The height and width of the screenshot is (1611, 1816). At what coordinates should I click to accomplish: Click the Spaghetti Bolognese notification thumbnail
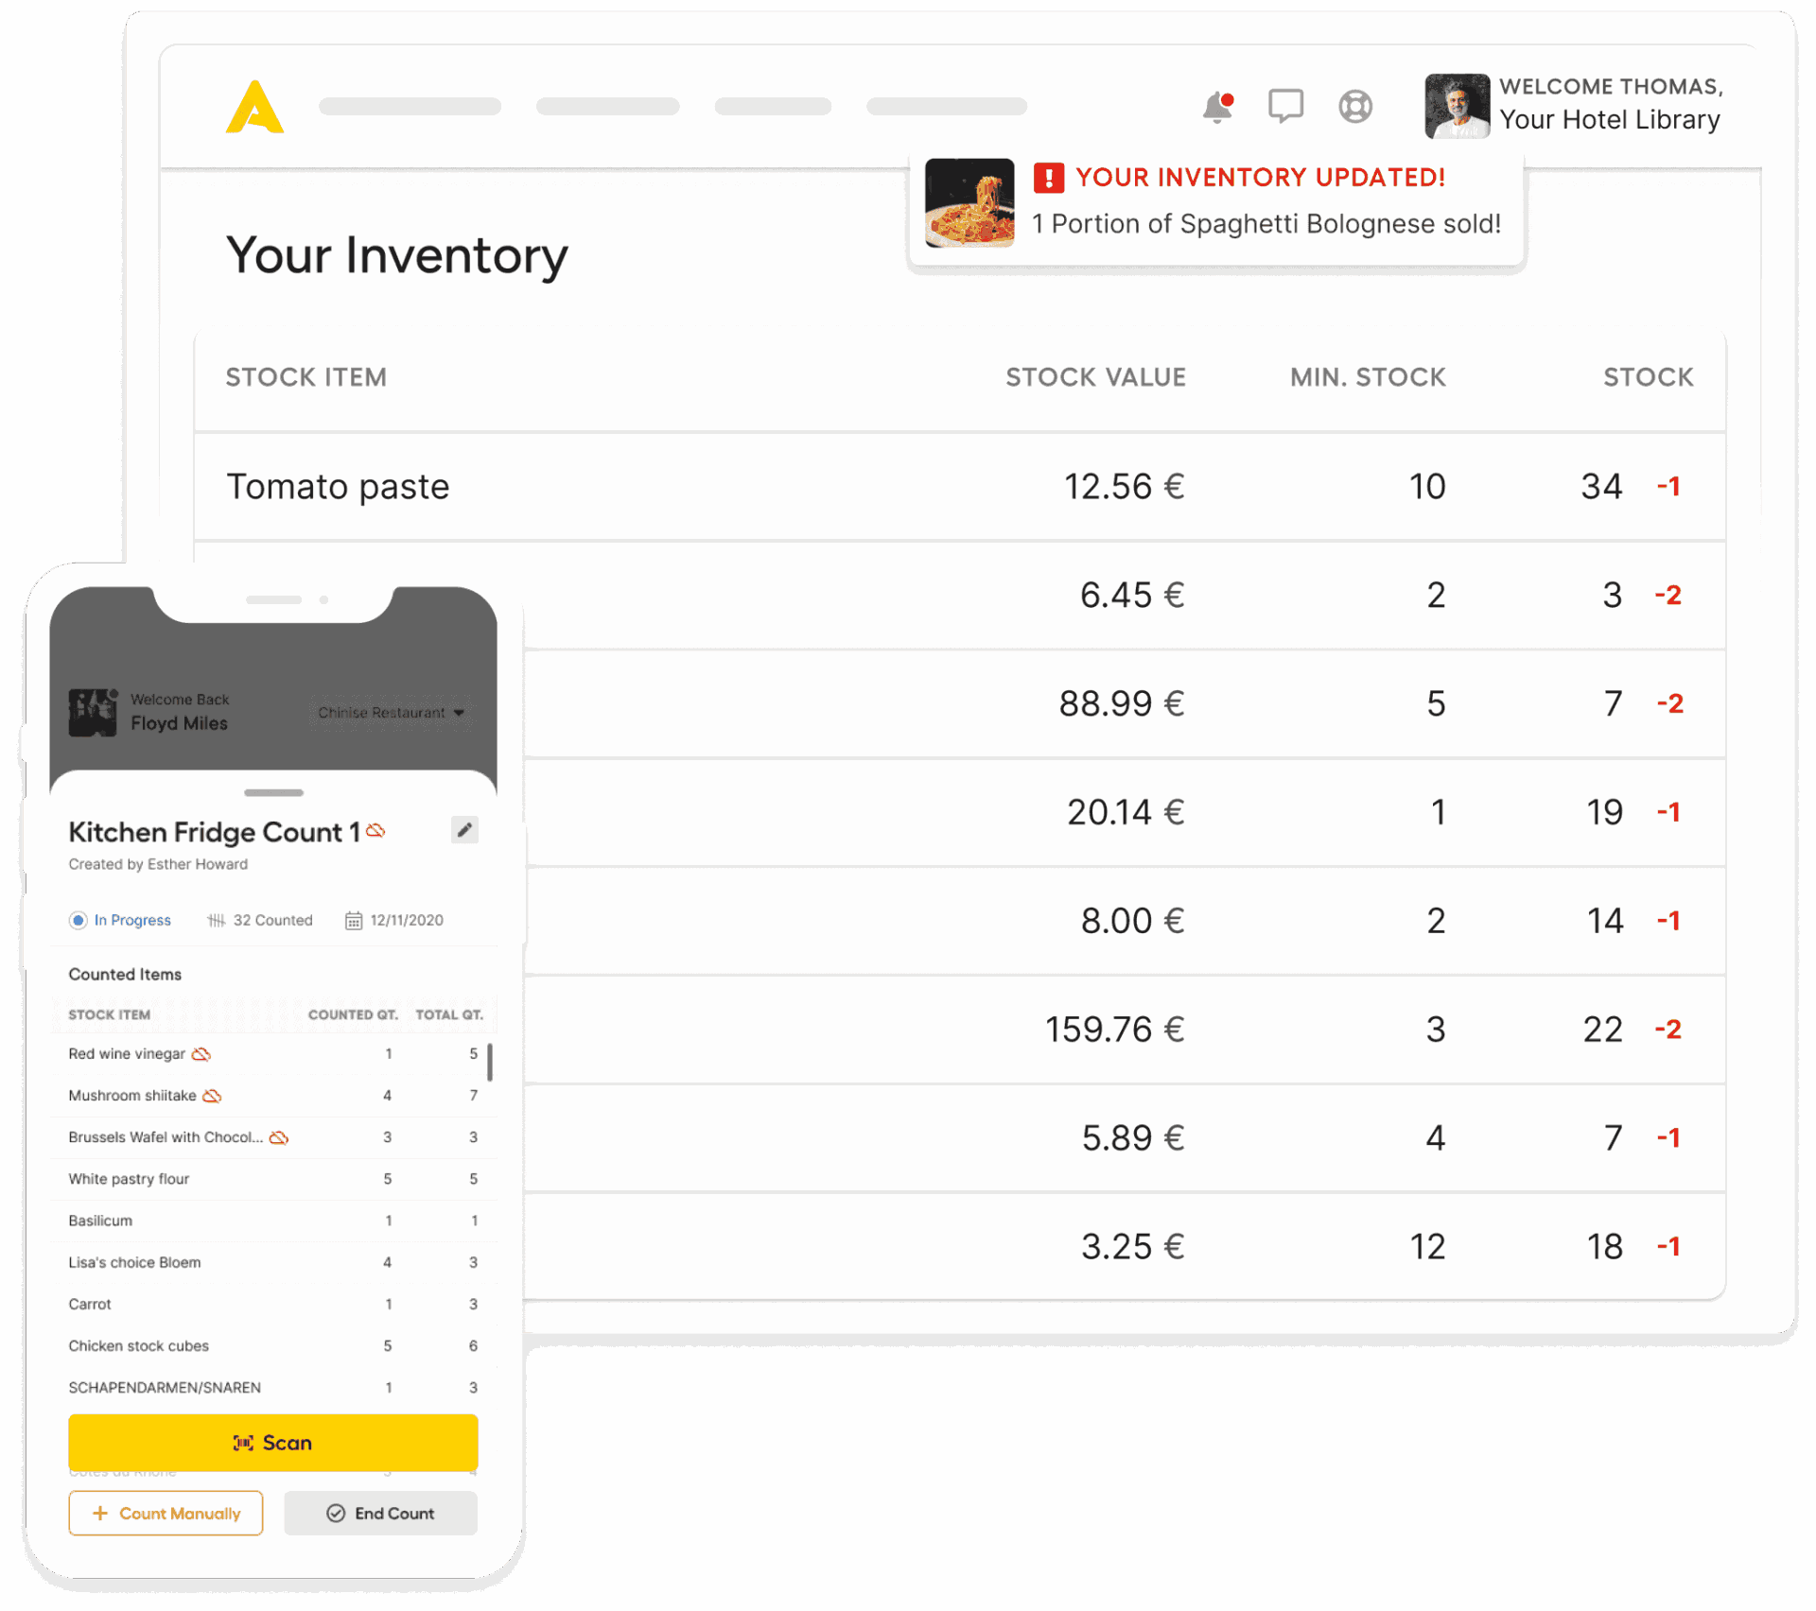click(969, 202)
